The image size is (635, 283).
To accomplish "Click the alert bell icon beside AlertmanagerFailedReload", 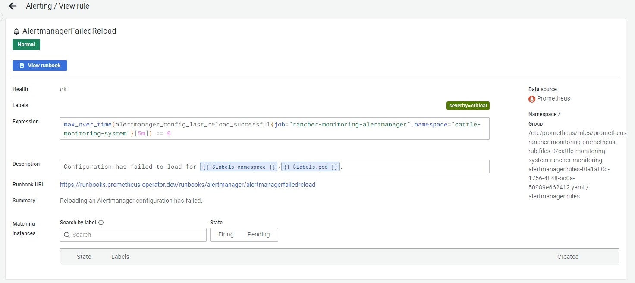I will coord(16,31).
